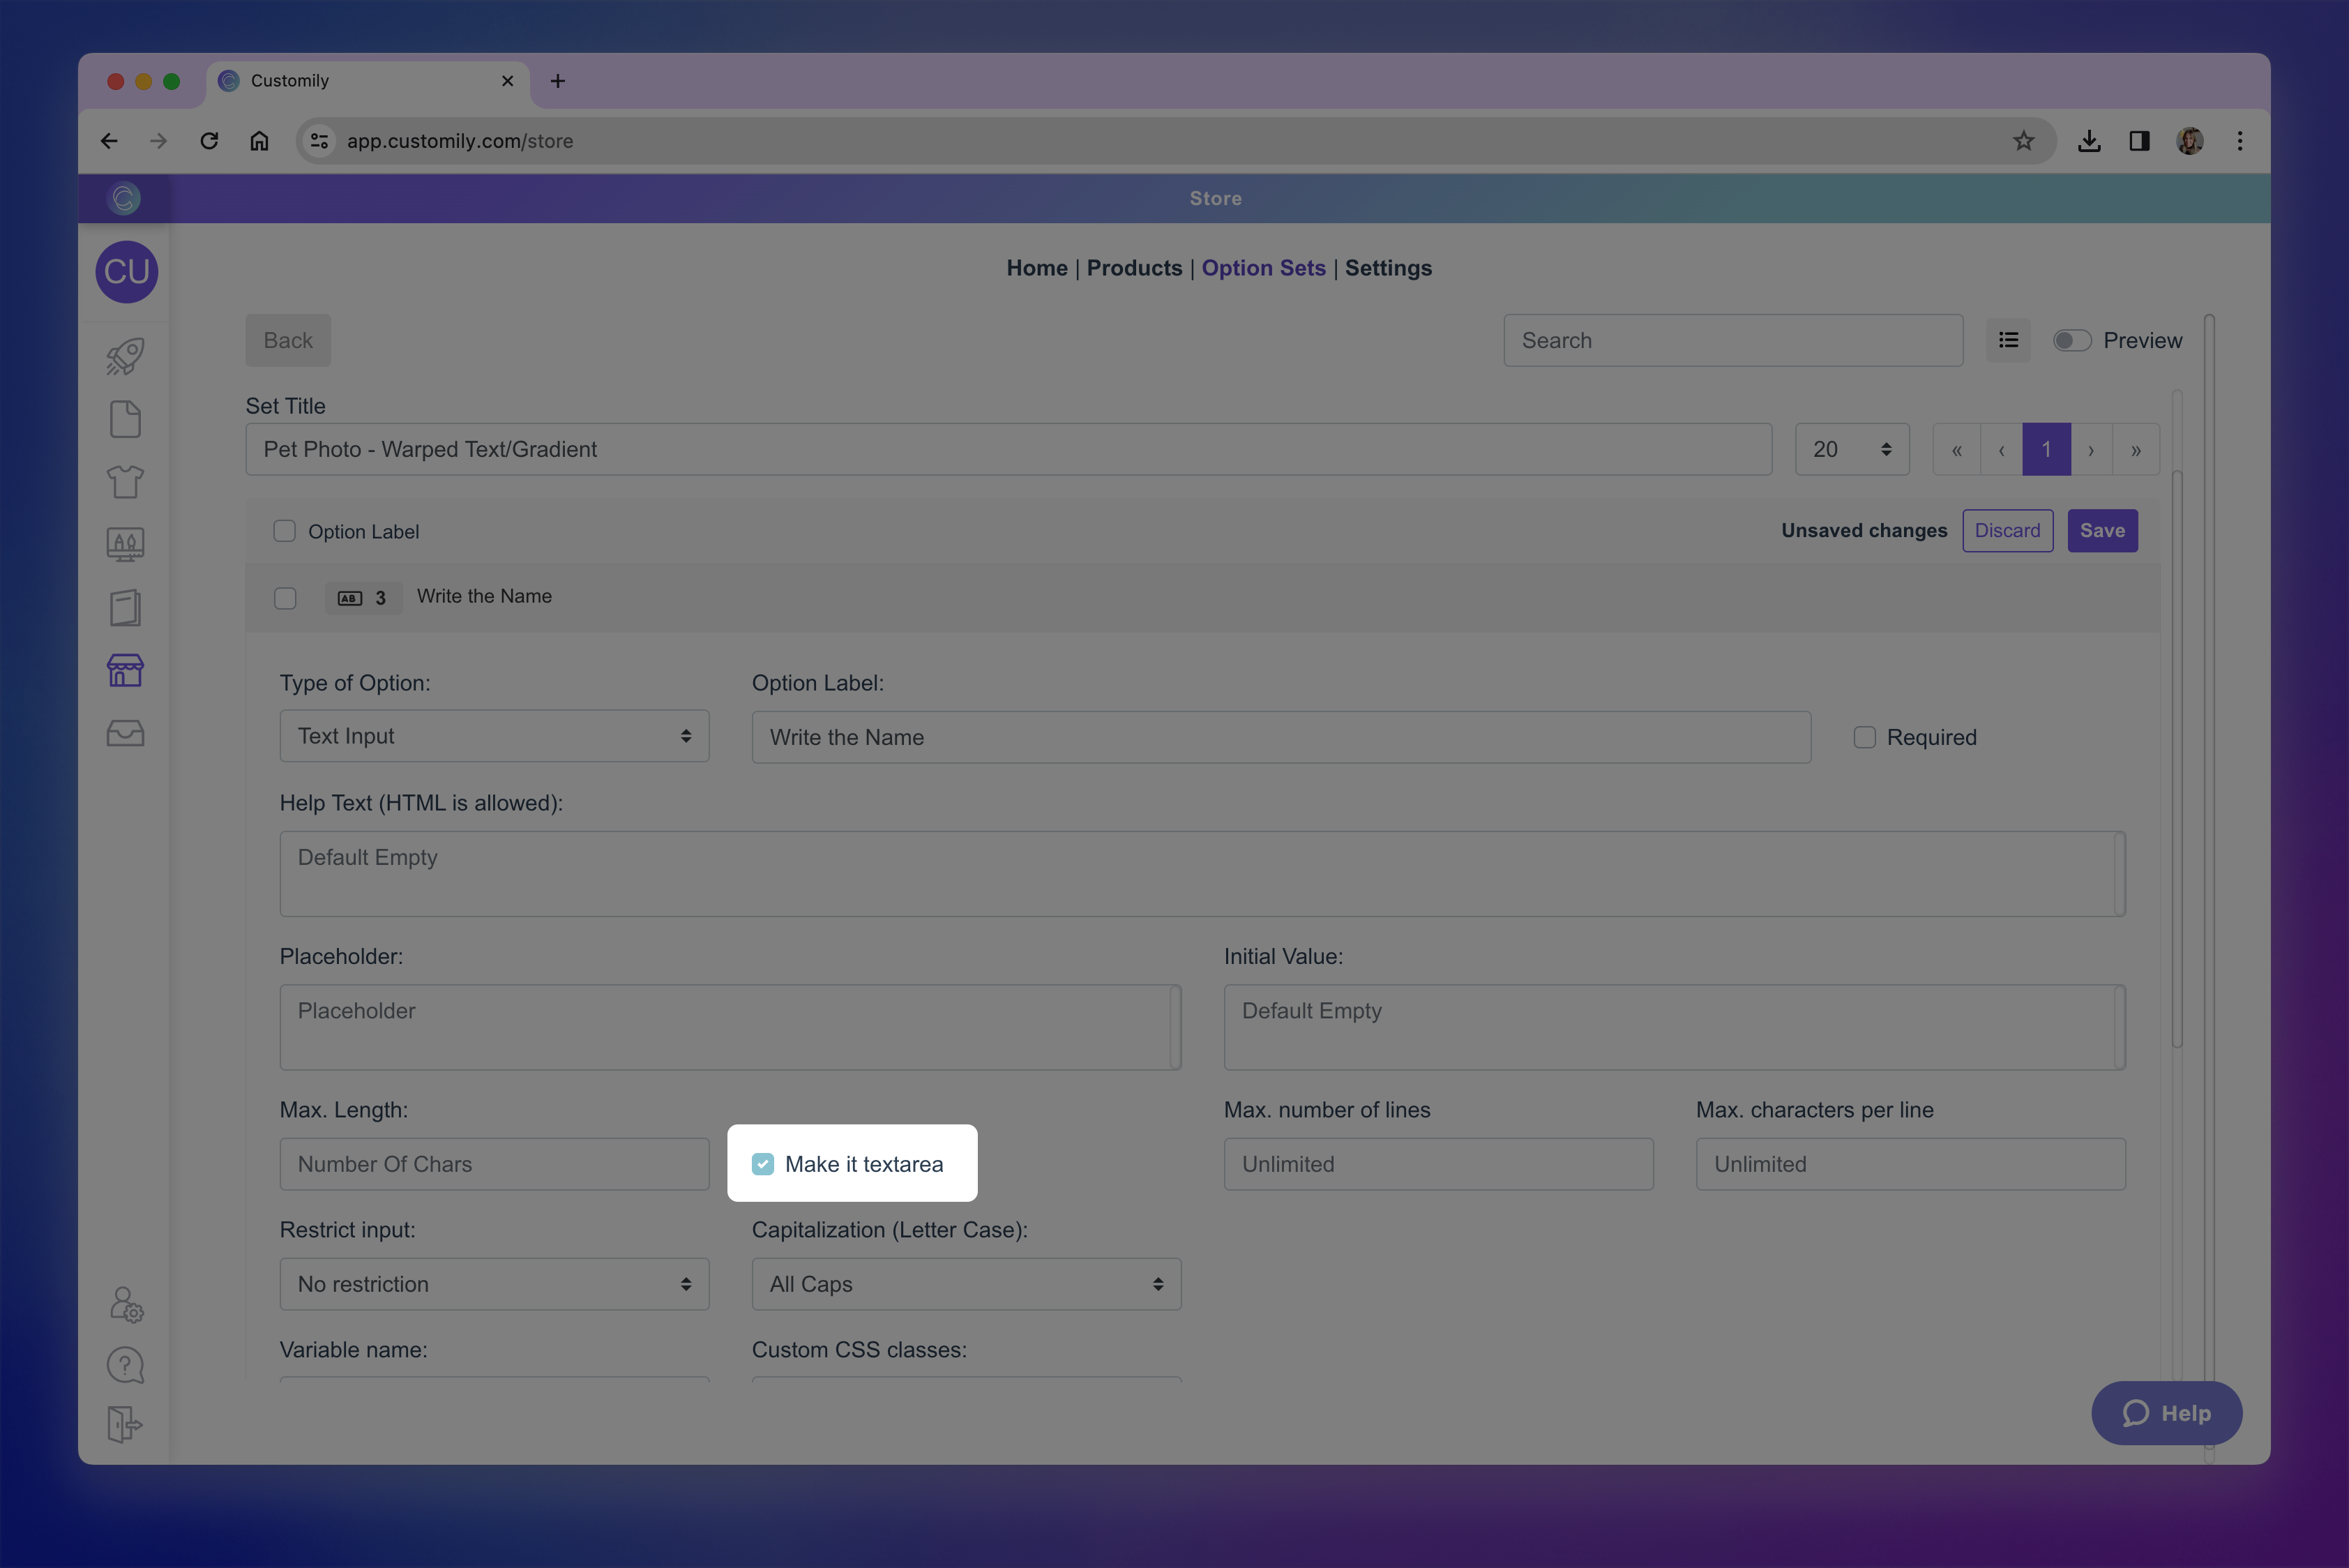Open the Settings menu link
Image resolution: width=2349 pixels, height=1568 pixels.
(x=1388, y=268)
